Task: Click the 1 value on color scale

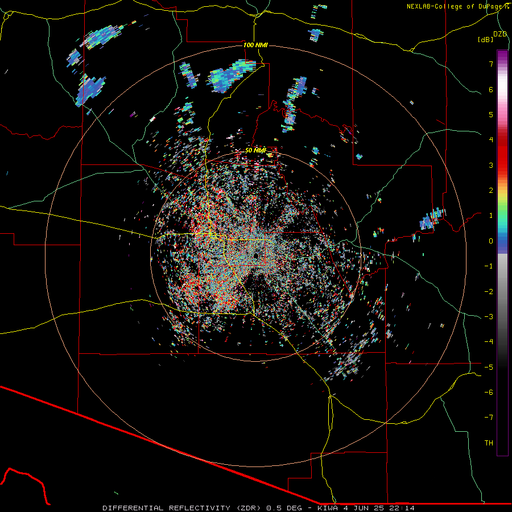Action: [x=491, y=216]
